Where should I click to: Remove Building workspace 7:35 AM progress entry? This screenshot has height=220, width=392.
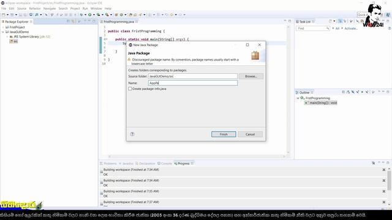pos(384,191)
